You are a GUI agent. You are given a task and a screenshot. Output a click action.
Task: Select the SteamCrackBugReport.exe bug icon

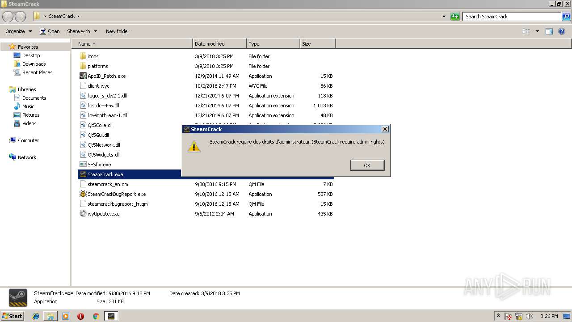click(x=83, y=194)
